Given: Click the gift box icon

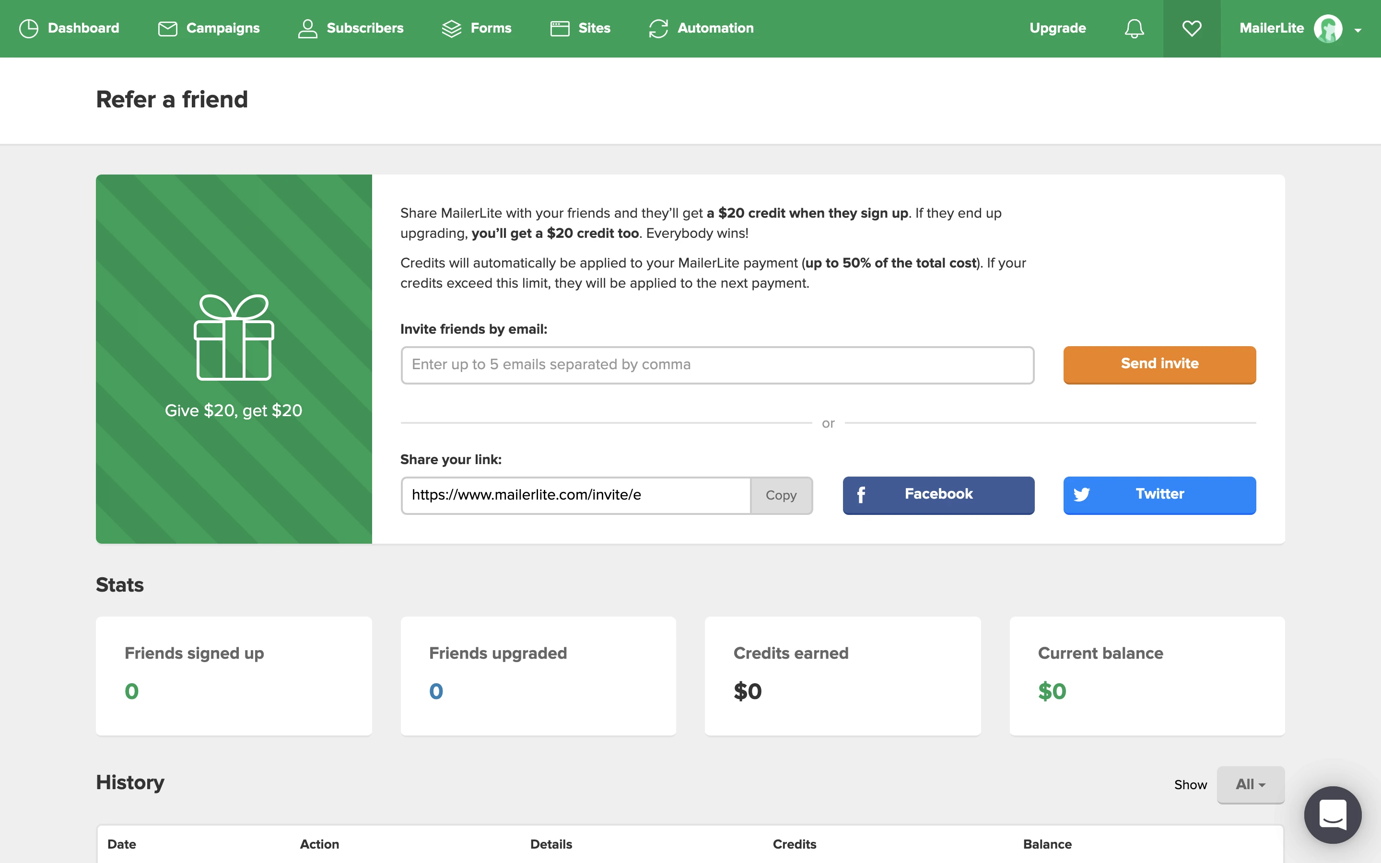Looking at the screenshot, I should (x=234, y=337).
